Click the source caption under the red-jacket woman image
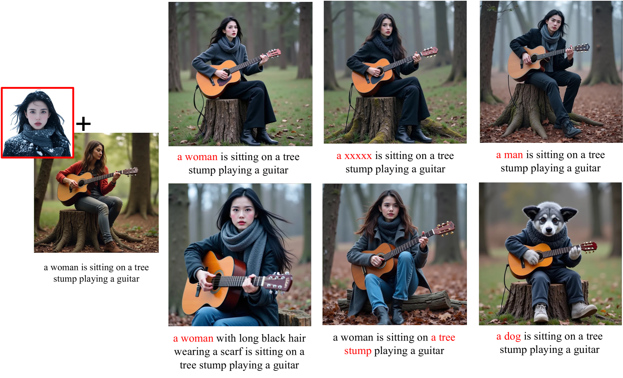Image resolution: width=623 pixels, height=378 pixels. (x=96, y=273)
